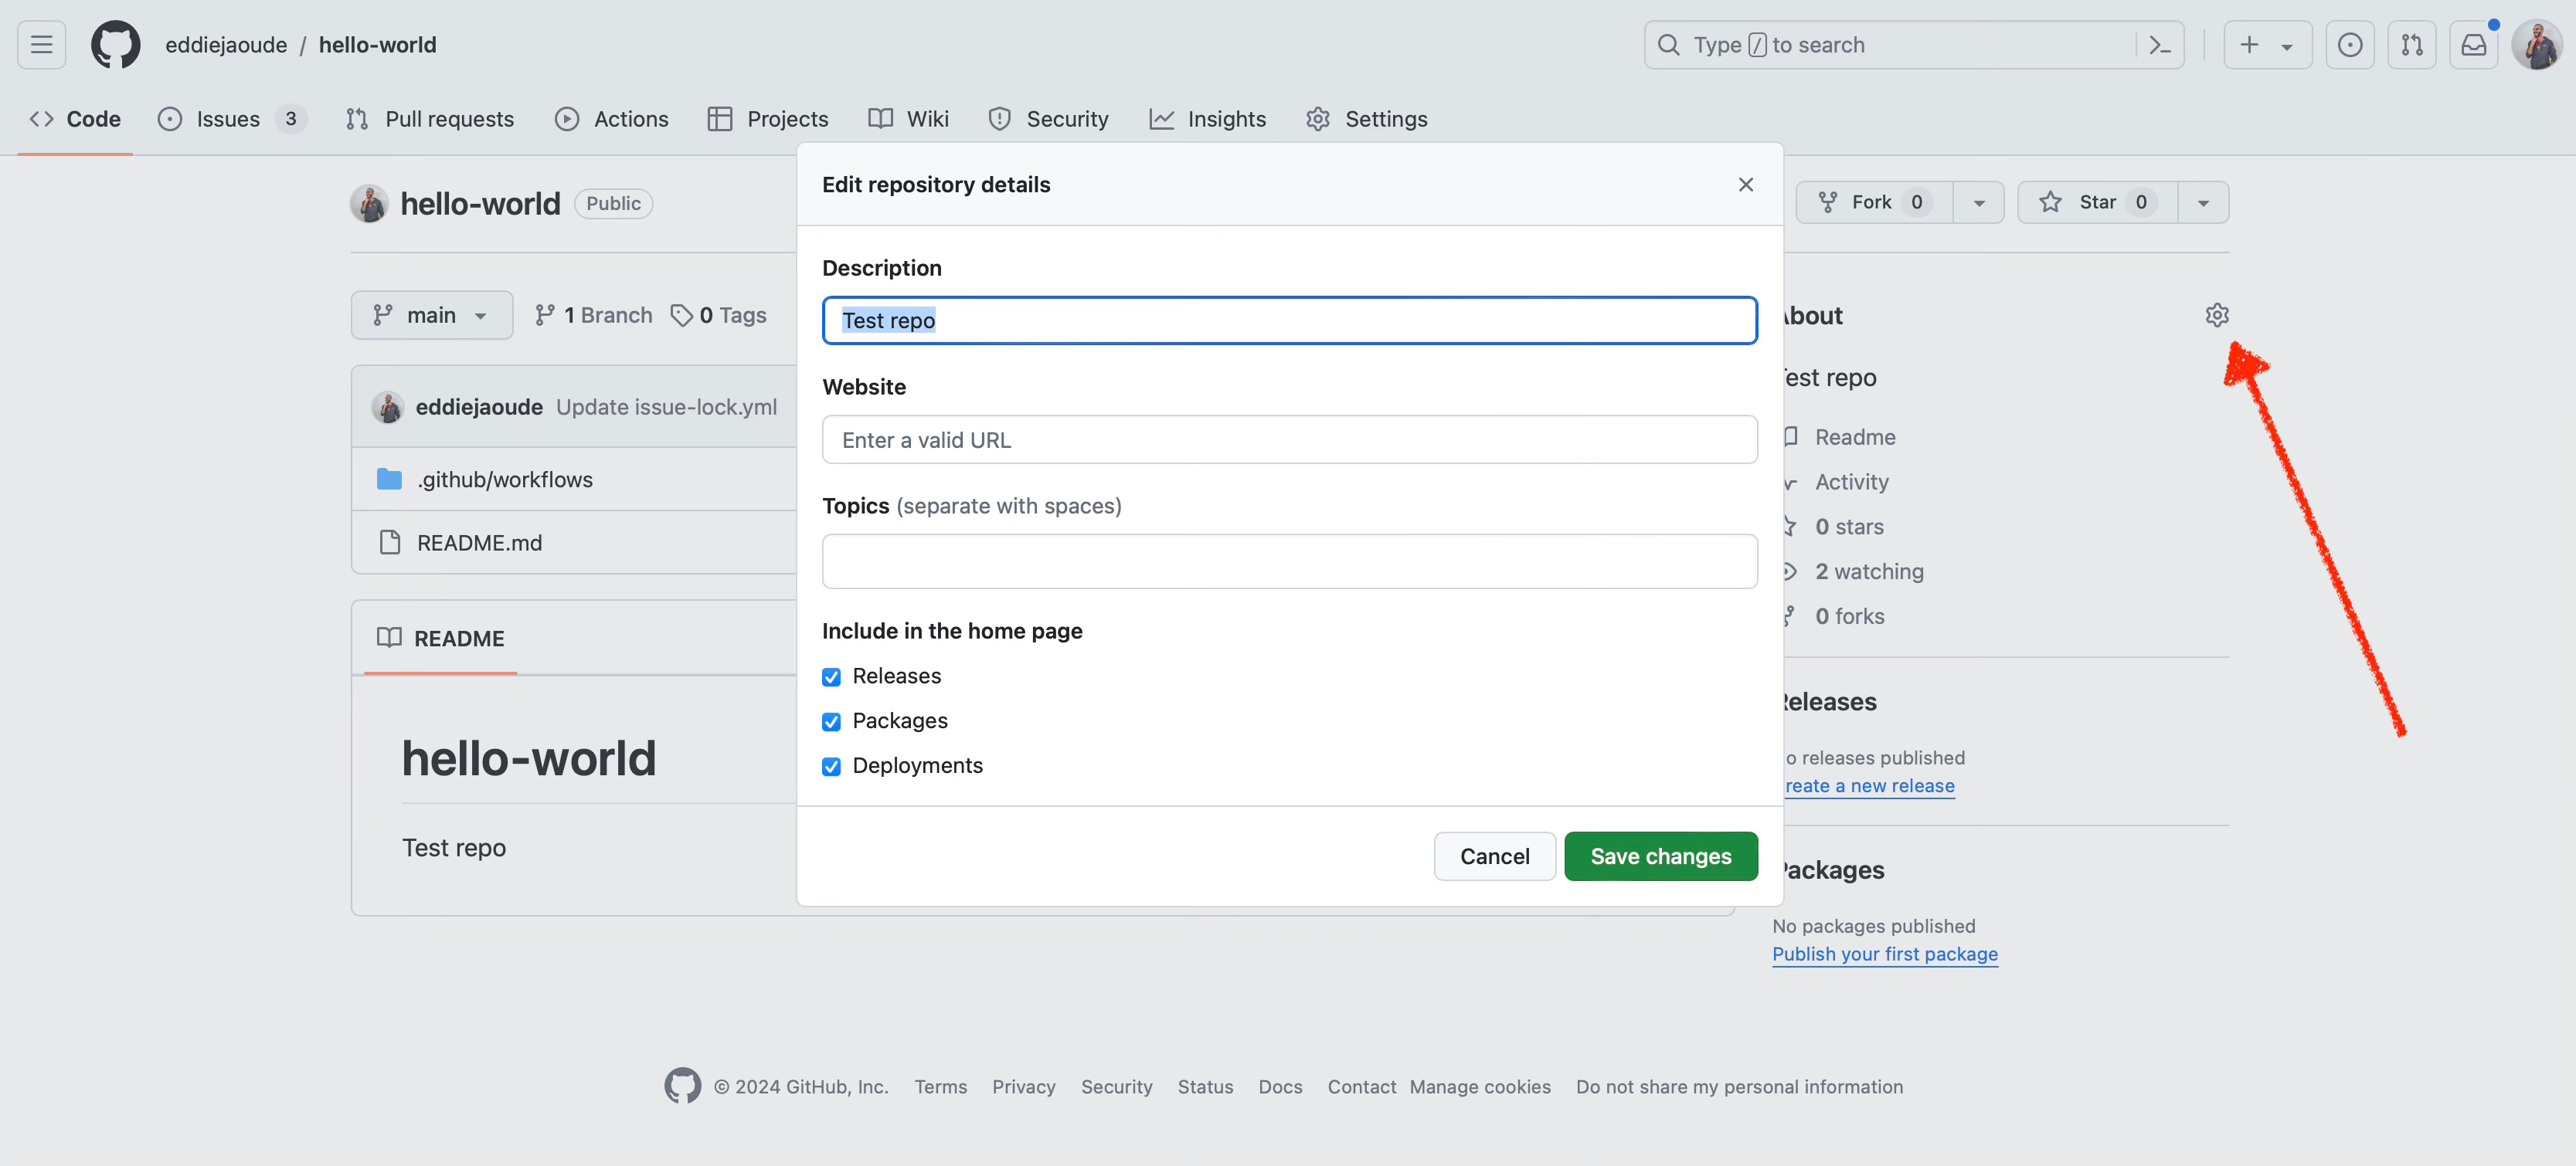
Task: Open the 1 Branch link
Action: [593, 316]
